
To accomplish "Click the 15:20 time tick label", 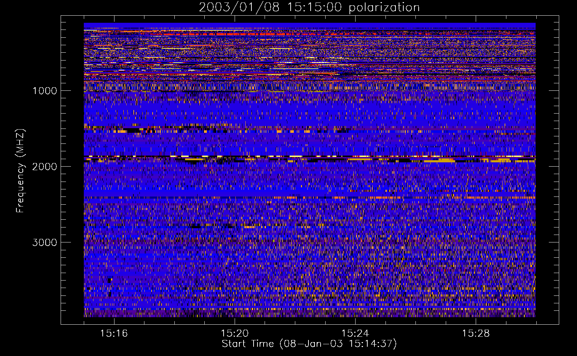I will coord(235,333).
